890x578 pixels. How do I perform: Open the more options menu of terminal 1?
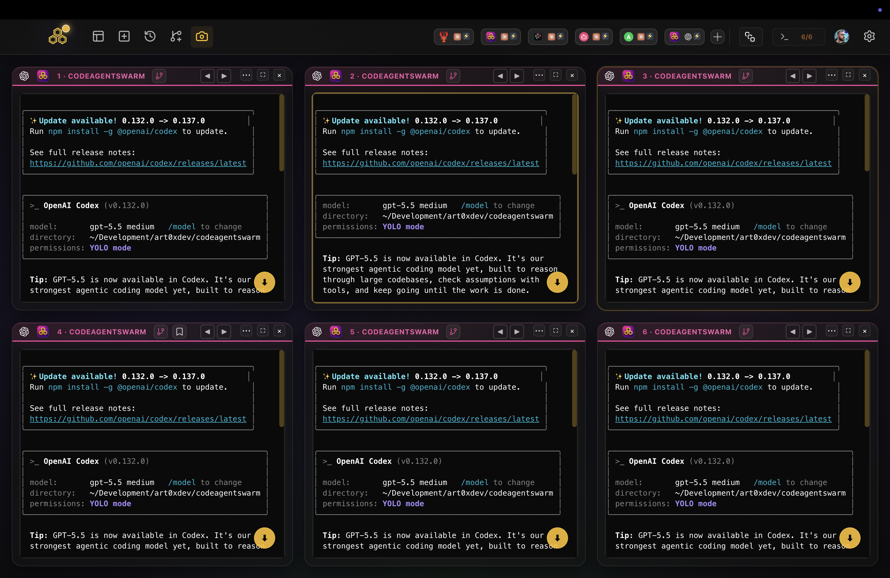pyautogui.click(x=246, y=76)
